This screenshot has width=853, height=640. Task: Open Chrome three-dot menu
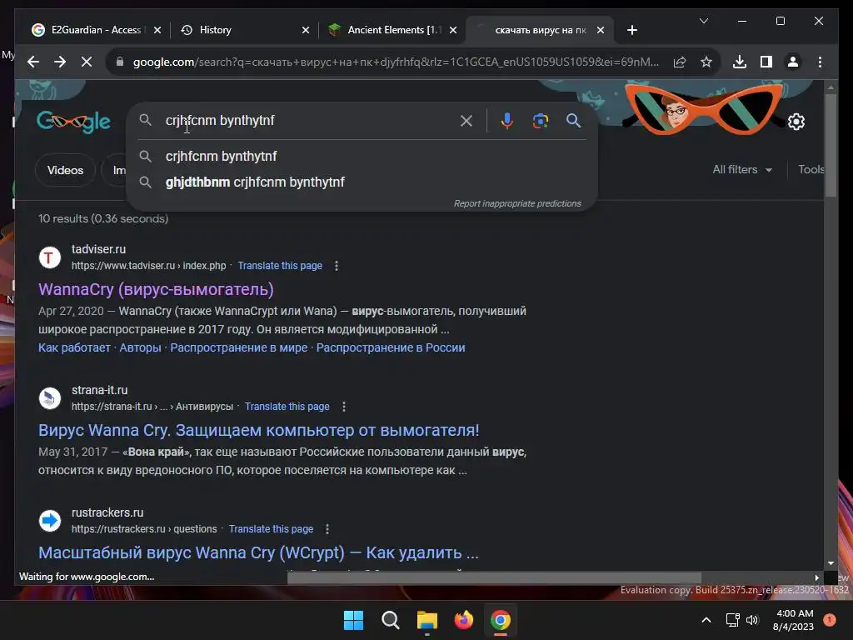(820, 62)
